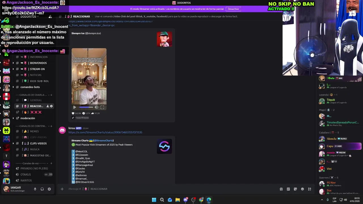Edit REACCIONAR channel settings gear
This screenshot has width=363, height=204.
click(x=51, y=106)
